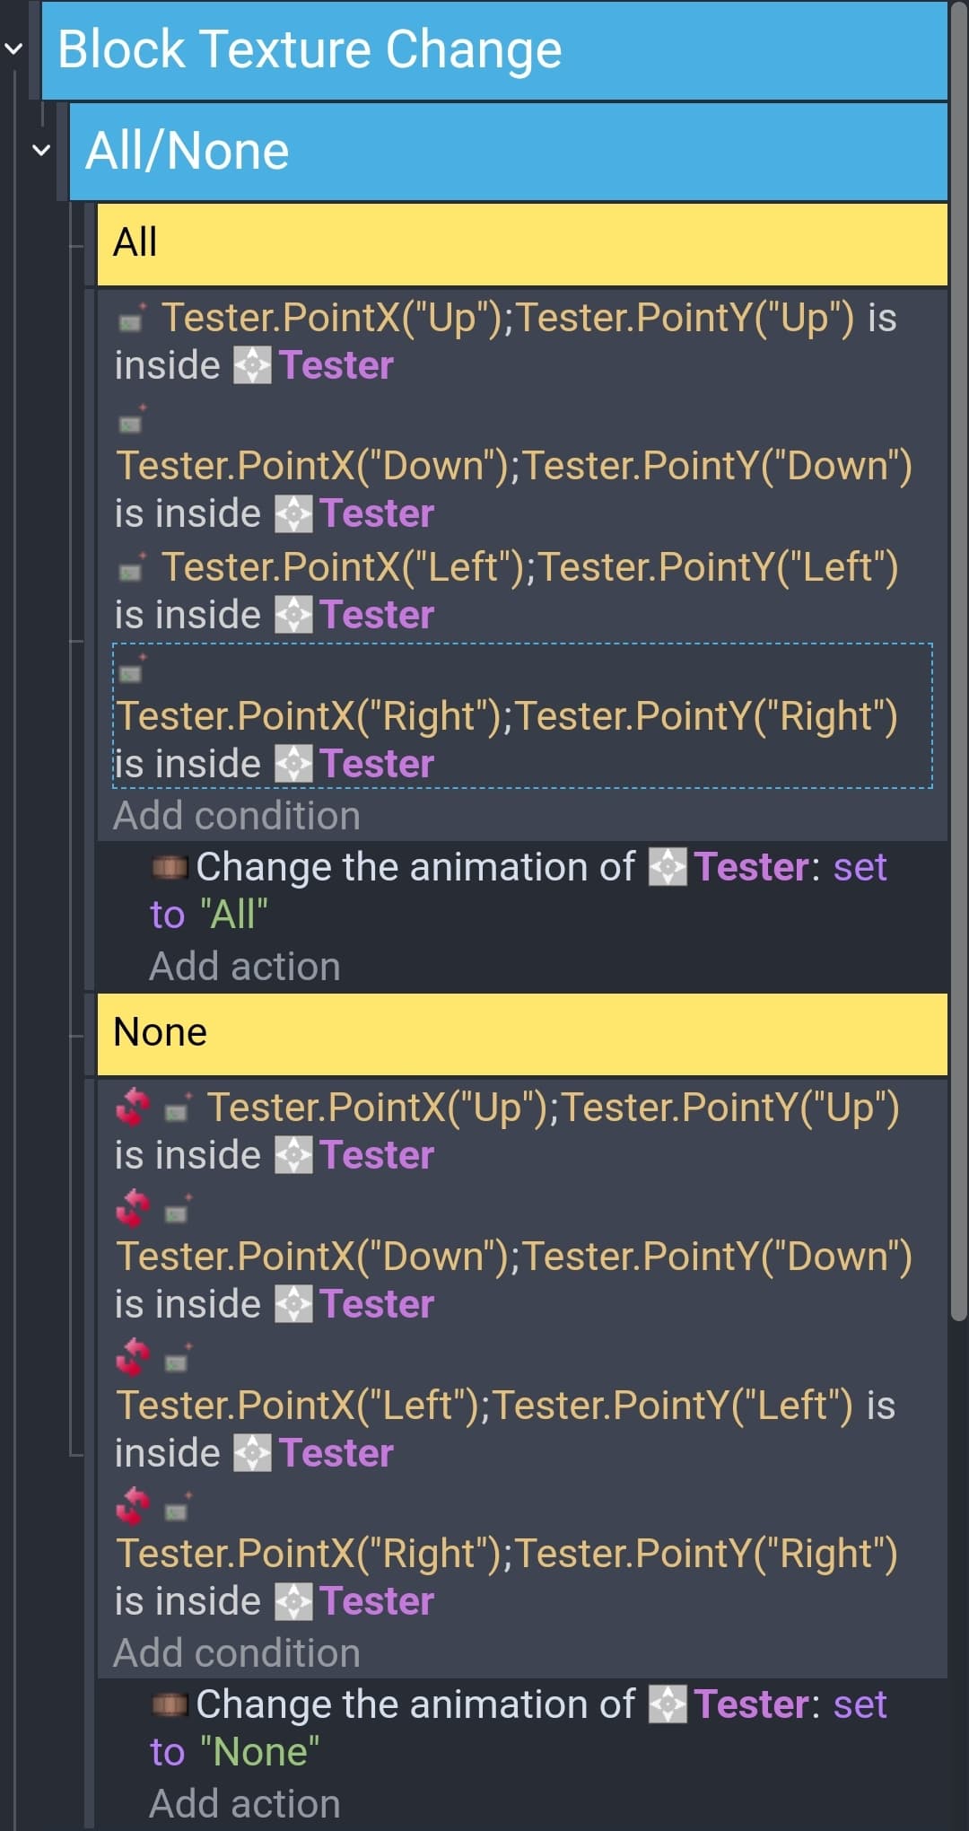The image size is (969, 1831).
Task: Select the highlighted Right point condition in All
Action: (x=522, y=715)
